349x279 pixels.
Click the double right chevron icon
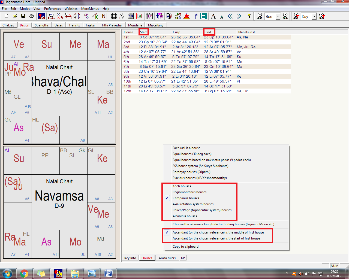[239, 16]
